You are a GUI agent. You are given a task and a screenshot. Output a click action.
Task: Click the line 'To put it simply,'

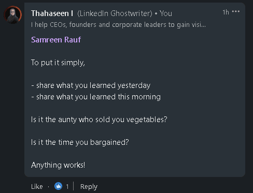tap(58, 63)
